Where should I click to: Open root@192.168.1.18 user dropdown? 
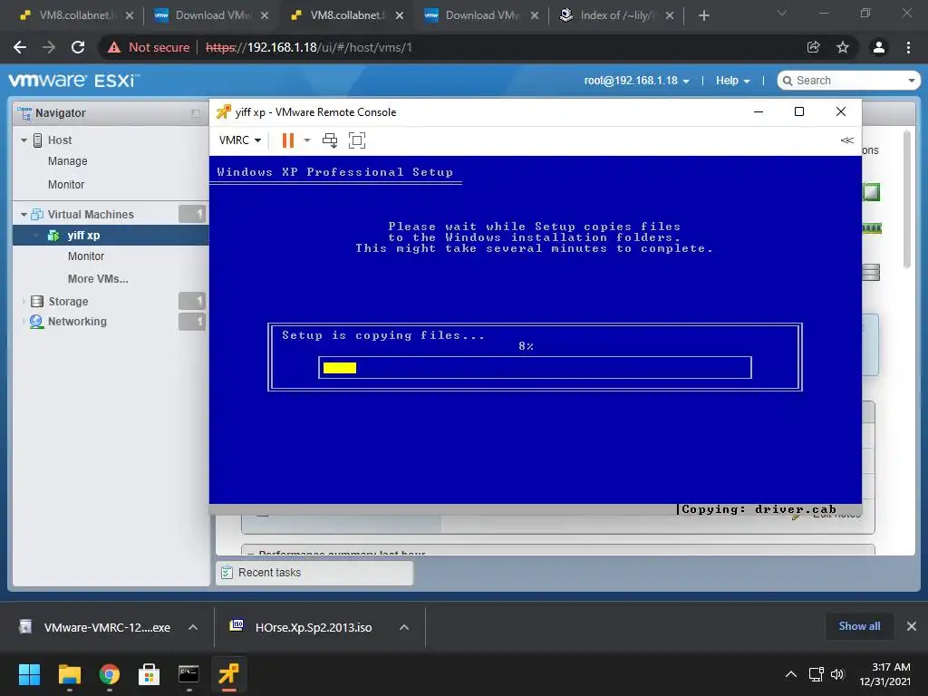click(636, 81)
